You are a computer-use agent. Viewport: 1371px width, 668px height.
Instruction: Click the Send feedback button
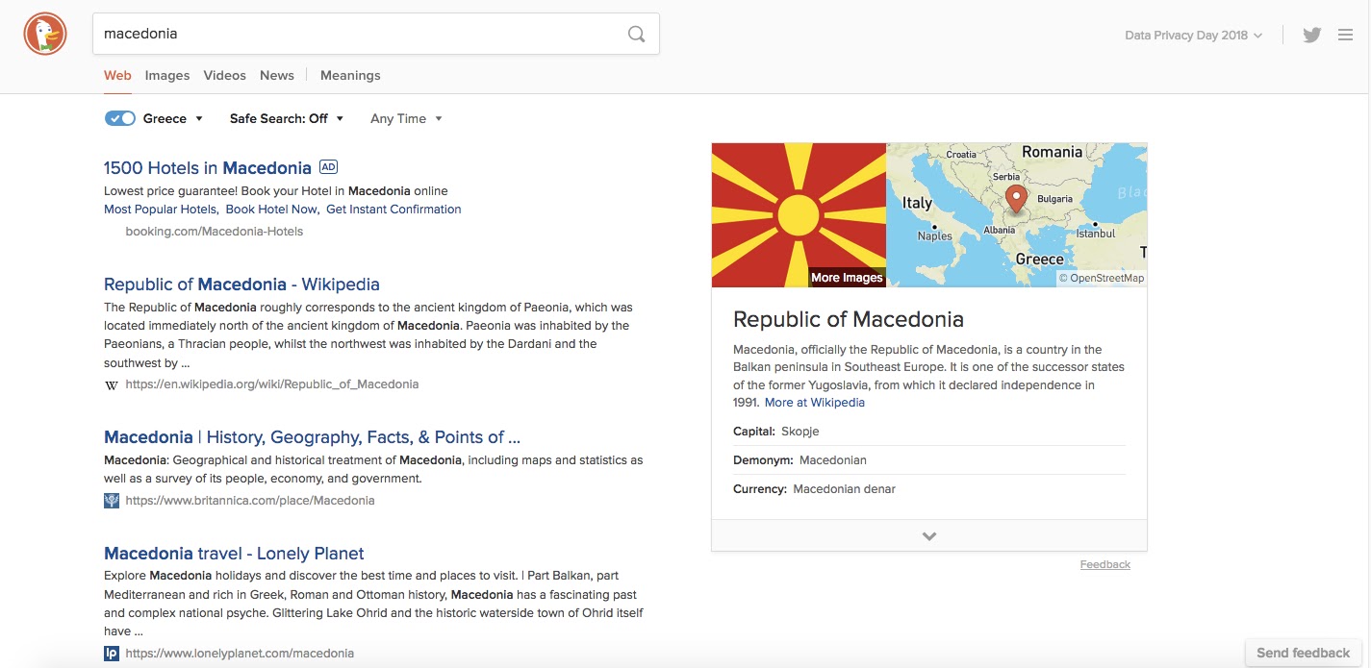tap(1304, 653)
